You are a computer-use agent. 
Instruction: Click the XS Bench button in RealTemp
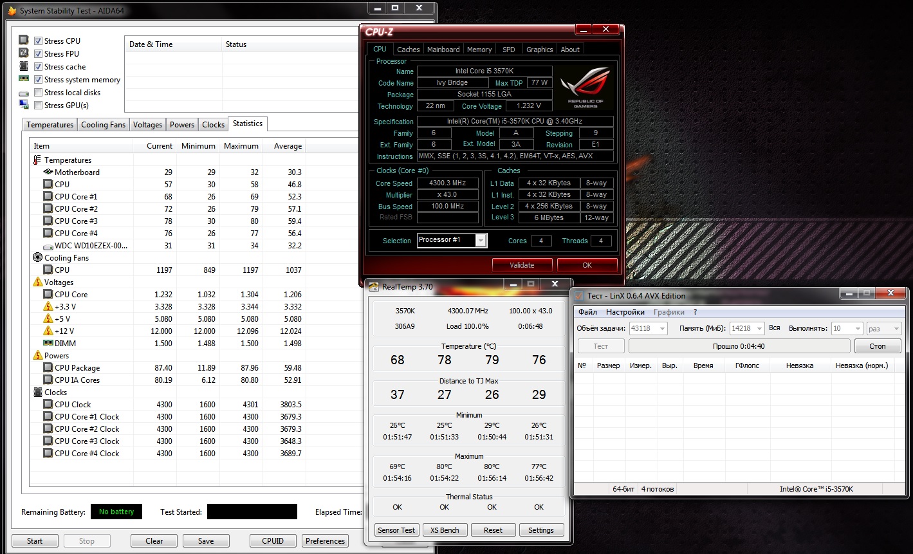445,530
